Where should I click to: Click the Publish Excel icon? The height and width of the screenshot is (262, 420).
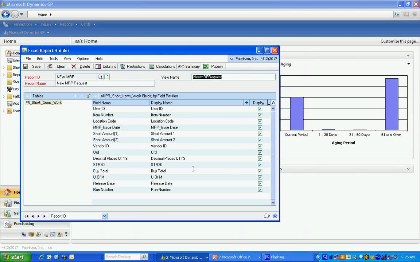[x=206, y=66]
